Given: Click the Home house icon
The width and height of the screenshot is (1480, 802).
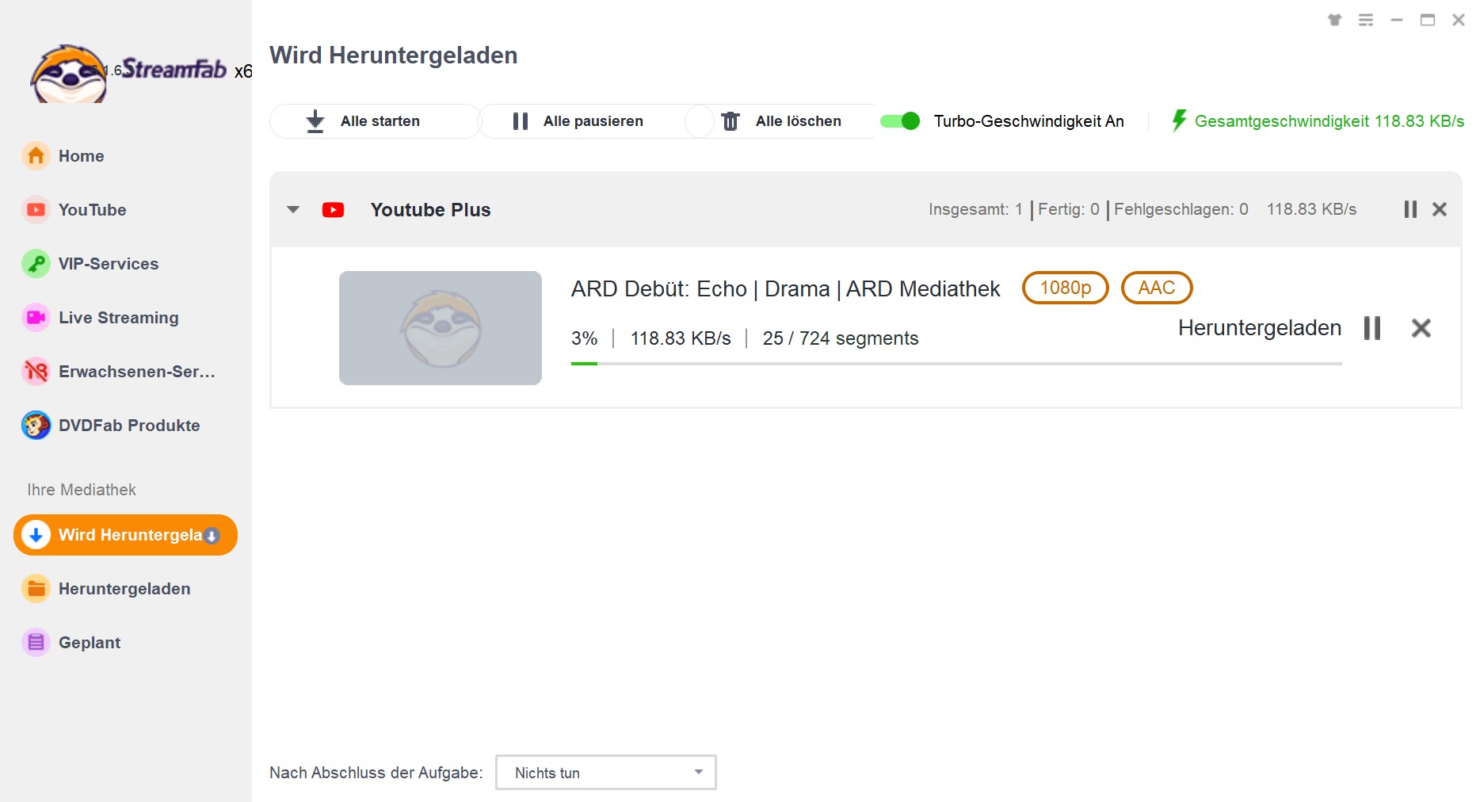Looking at the screenshot, I should pyautogui.click(x=36, y=156).
